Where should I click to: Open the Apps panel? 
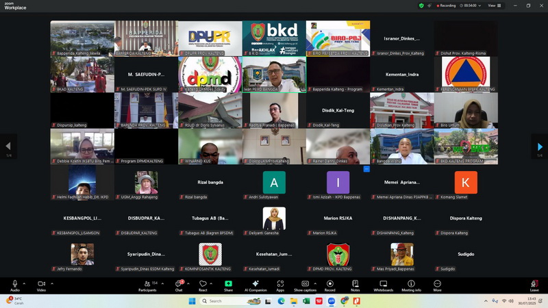(280, 285)
